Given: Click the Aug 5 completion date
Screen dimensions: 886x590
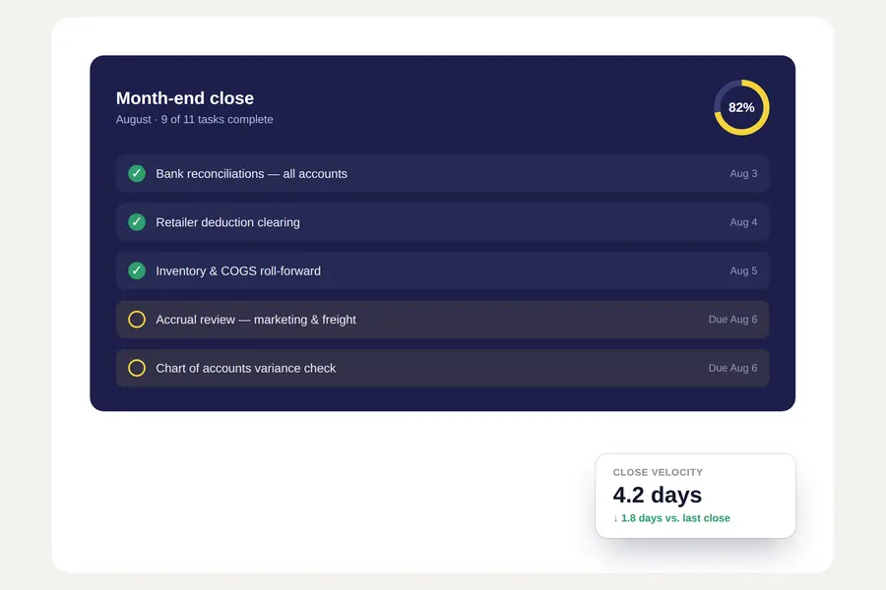Looking at the screenshot, I should click(x=743, y=270).
